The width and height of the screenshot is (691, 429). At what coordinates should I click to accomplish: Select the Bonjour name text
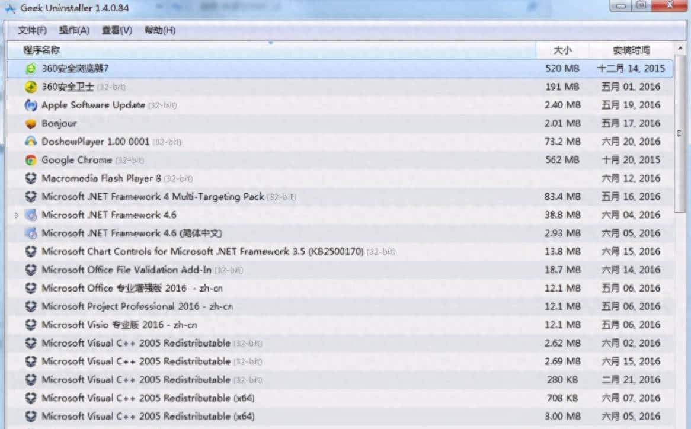click(59, 123)
